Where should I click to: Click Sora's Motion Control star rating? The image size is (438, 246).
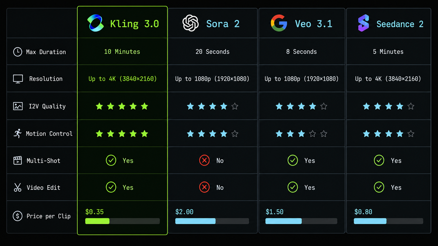coord(212,134)
